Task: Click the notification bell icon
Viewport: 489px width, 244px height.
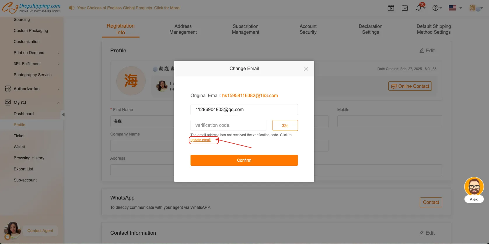Action: tap(419, 8)
